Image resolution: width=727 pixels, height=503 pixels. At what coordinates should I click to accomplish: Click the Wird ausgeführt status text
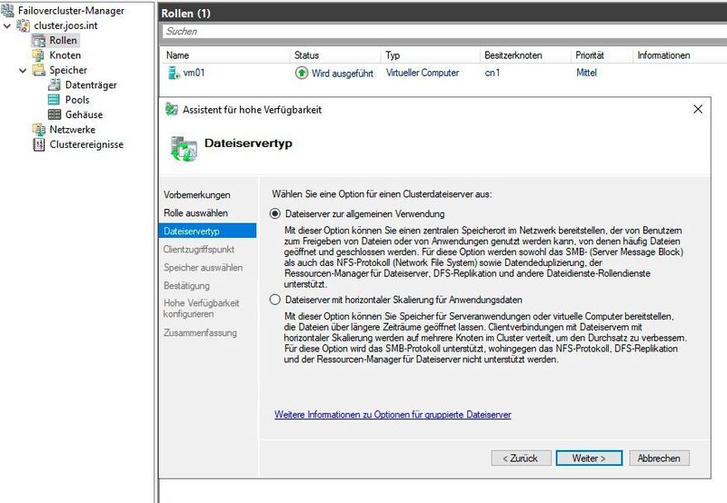click(343, 73)
